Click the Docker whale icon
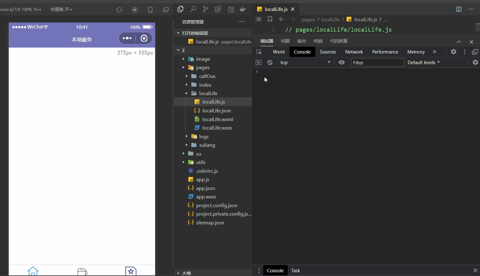Screen dimensions: 480x276 (243, 9)
